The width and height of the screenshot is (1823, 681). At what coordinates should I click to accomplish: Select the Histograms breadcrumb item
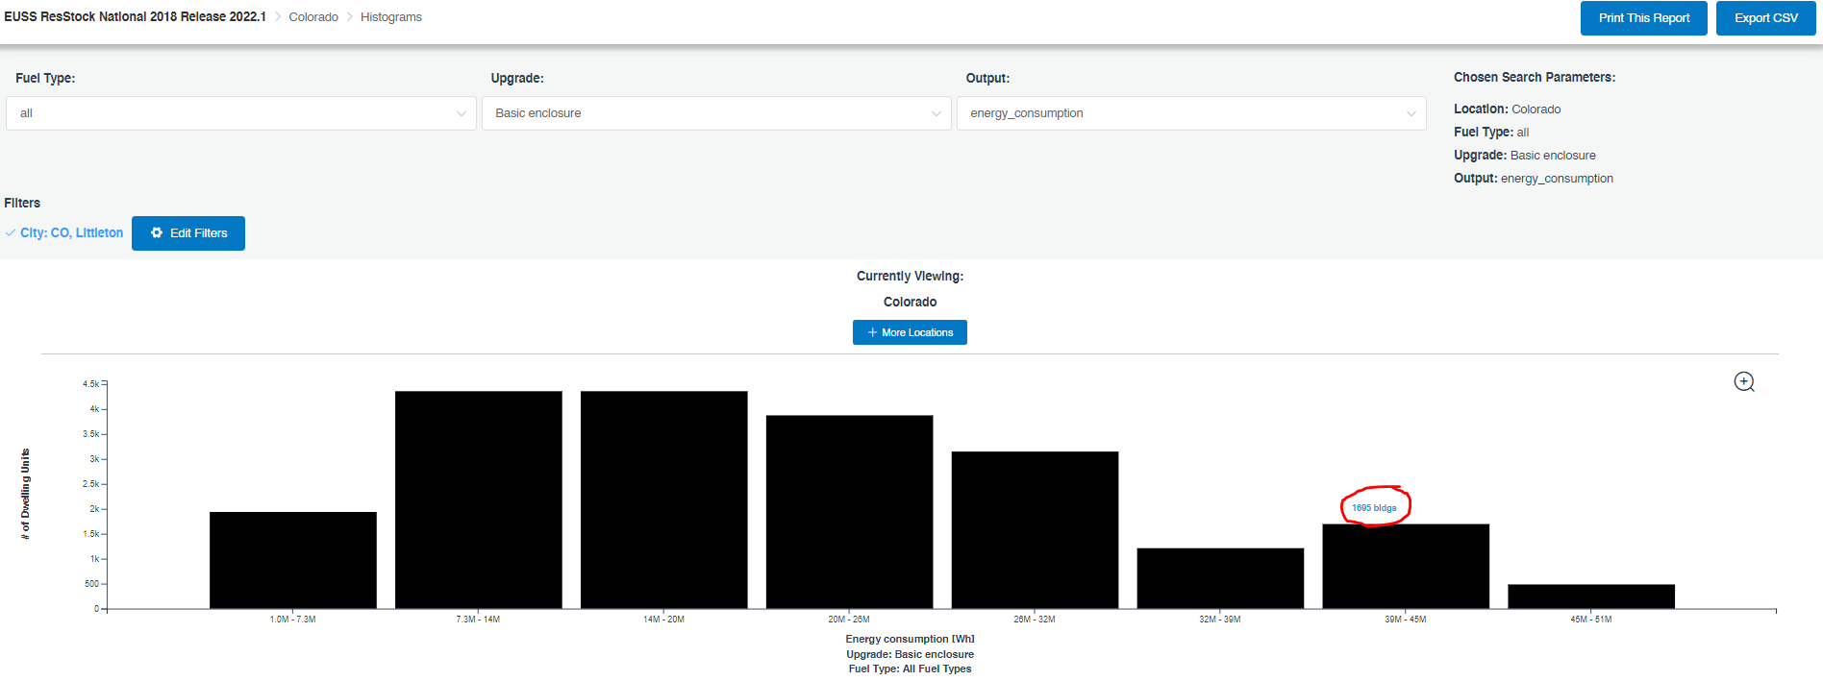pyautogui.click(x=390, y=17)
